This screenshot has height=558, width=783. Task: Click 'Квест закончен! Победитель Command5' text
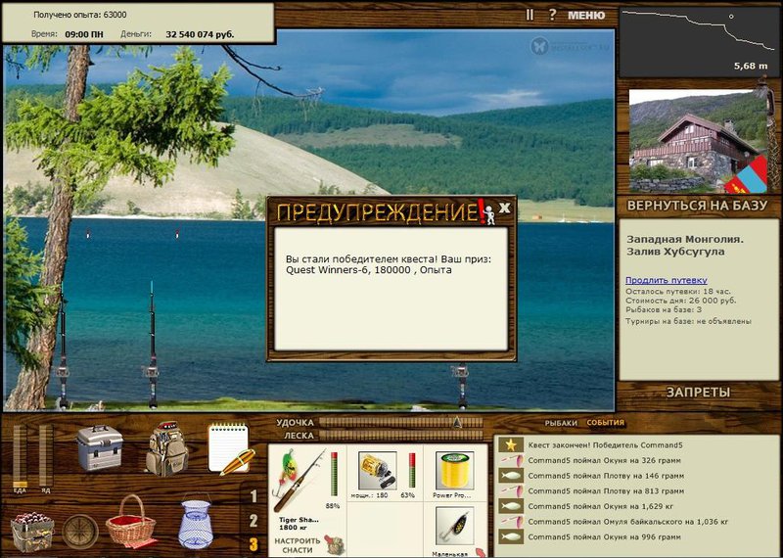pyautogui.click(x=605, y=445)
